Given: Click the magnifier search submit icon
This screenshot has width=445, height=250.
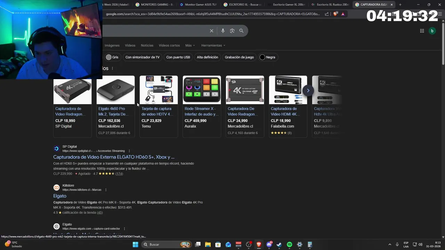Looking at the screenshot, I should pos(241,31).
